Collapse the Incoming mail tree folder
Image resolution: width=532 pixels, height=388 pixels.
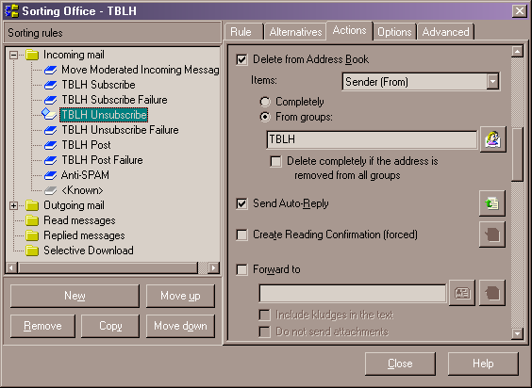coord(13,55)
